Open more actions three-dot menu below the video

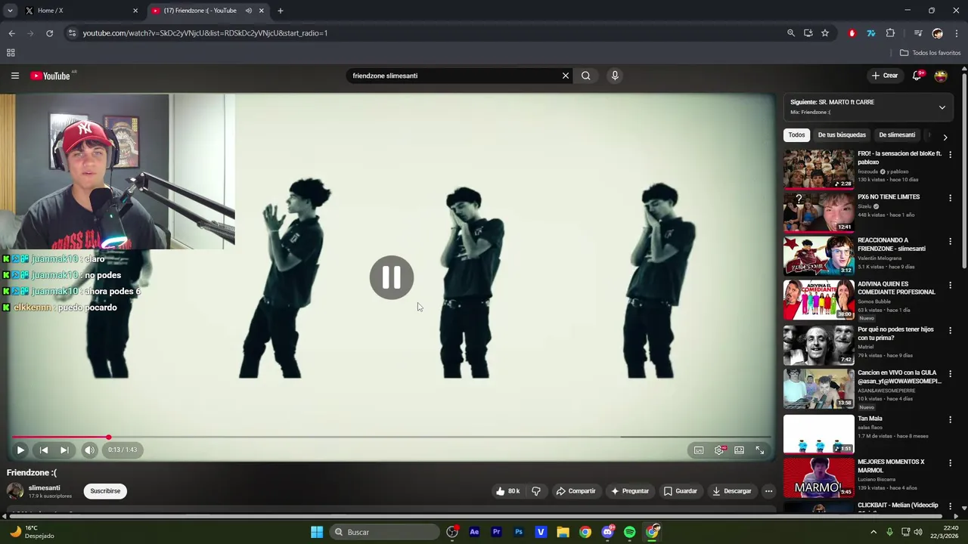pyautogui.click(x=768, y=491)
